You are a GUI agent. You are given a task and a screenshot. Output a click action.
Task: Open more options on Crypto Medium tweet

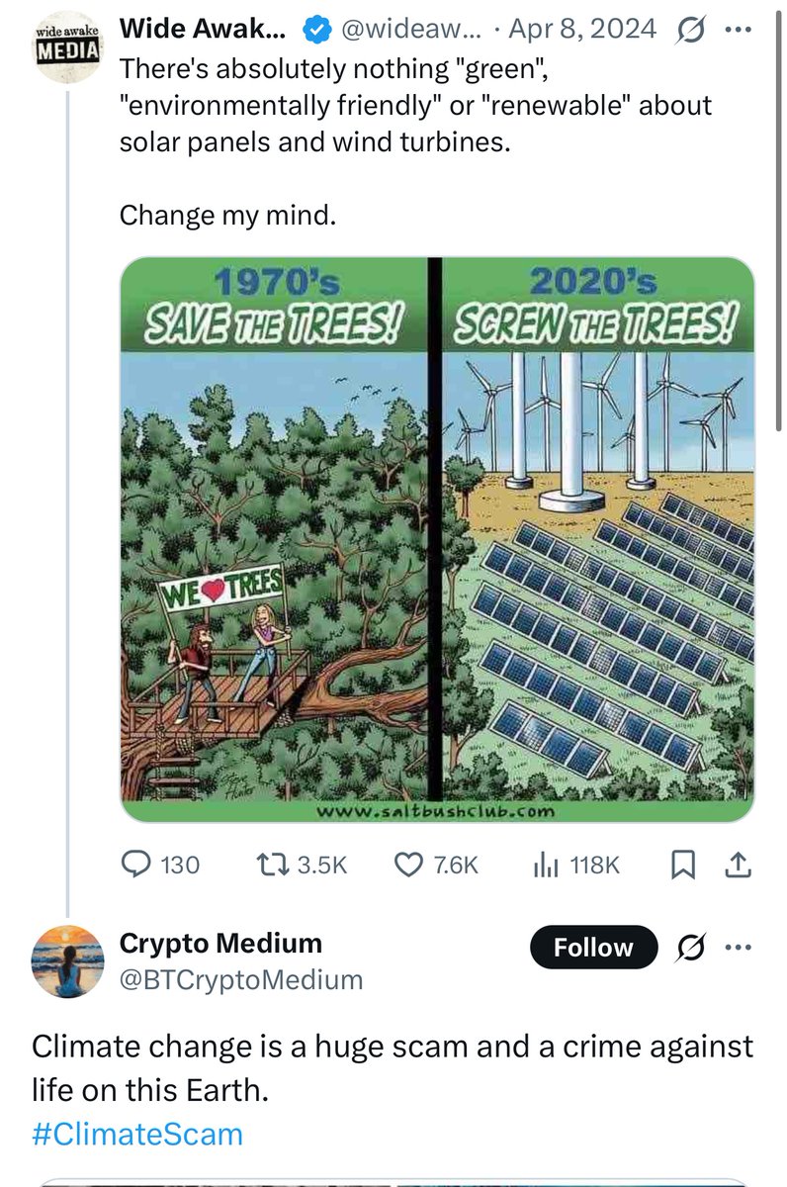coord(739,946)
